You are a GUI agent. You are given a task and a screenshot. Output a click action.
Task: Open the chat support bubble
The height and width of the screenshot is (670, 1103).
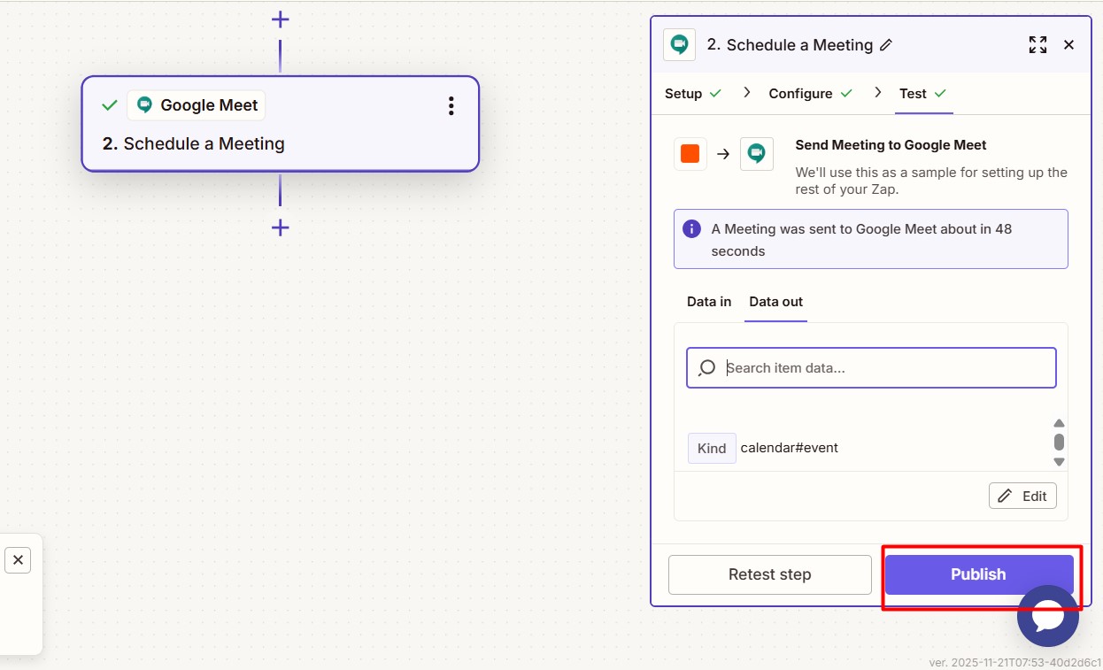pyautogui.click(x=1047, y=616)
